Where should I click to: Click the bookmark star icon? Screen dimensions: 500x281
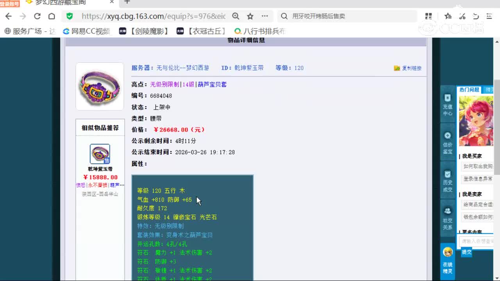pyautogui.click(x=250, y=16)
